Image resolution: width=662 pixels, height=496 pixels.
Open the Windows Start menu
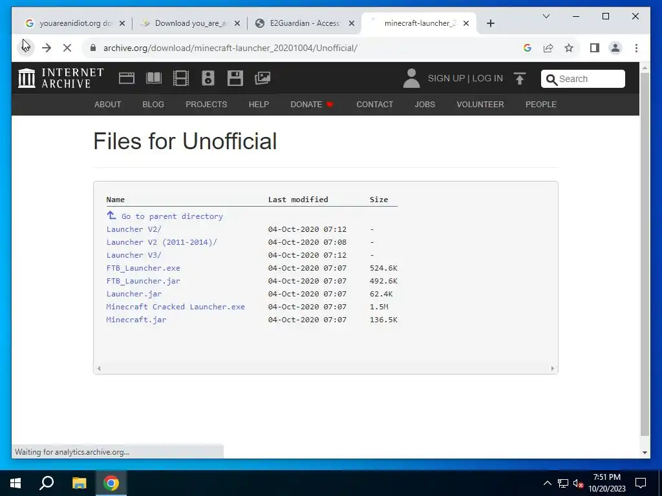(x=16, y=483)
